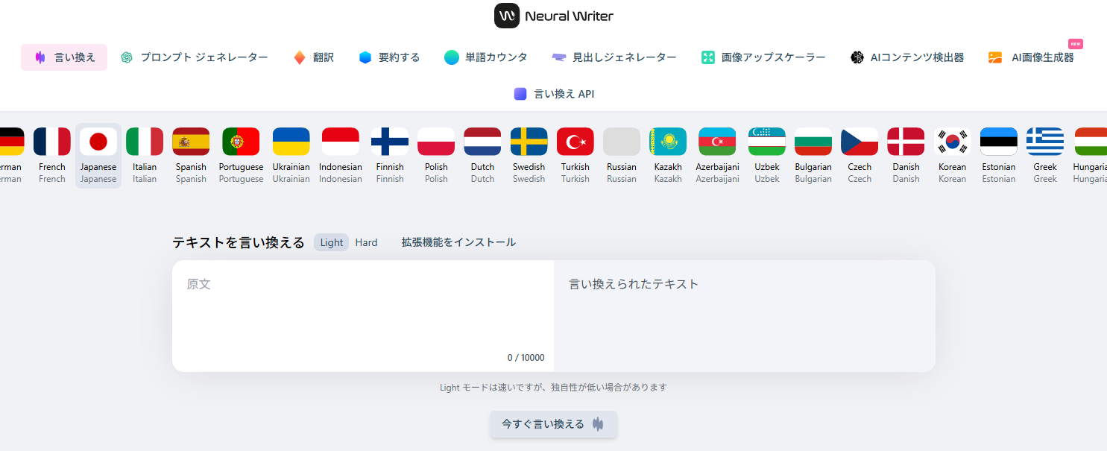Open the 言い換え API page
The image size is (1107, 451).
tap(554, 94)
